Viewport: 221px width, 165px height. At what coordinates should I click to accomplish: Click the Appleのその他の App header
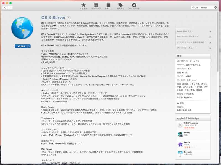point(193,118)
